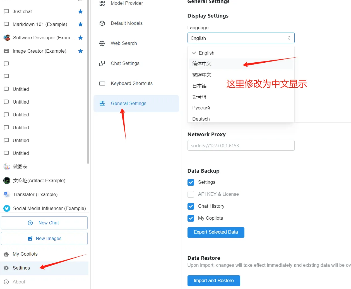Click the chat list vertical scrollbar
The height and width of the screenshot is (289, 351).
click(x=88, y=84)
